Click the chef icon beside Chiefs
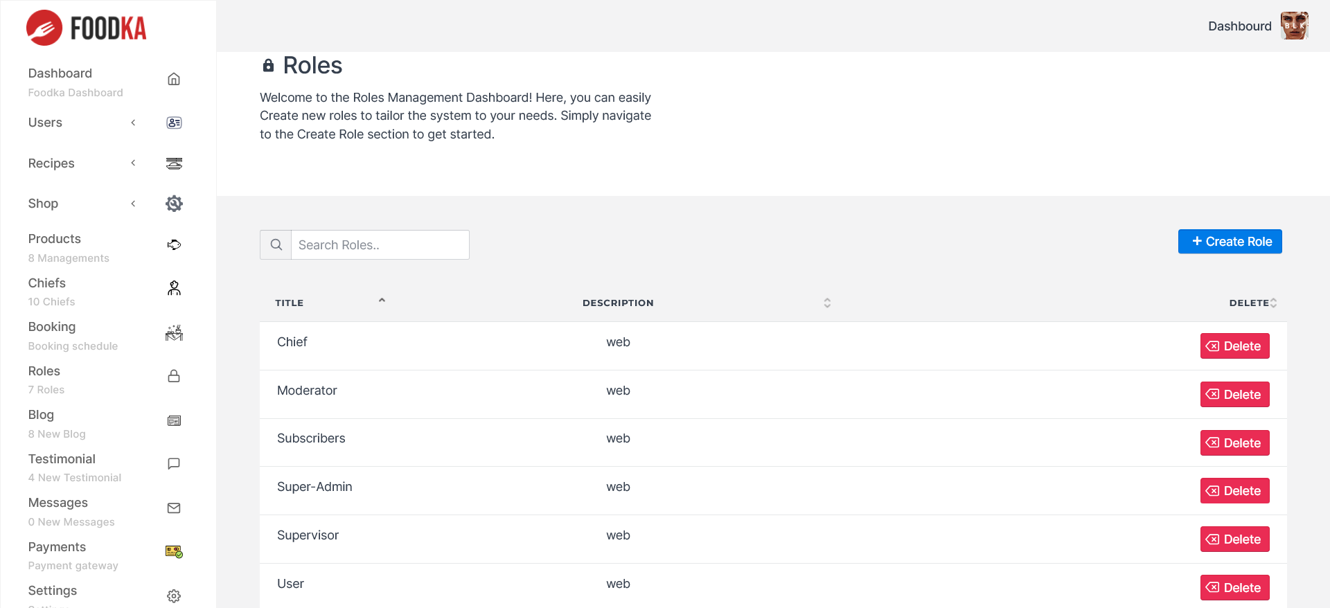Viewport: 1330px width, 608px height. [x=174, y=288]
